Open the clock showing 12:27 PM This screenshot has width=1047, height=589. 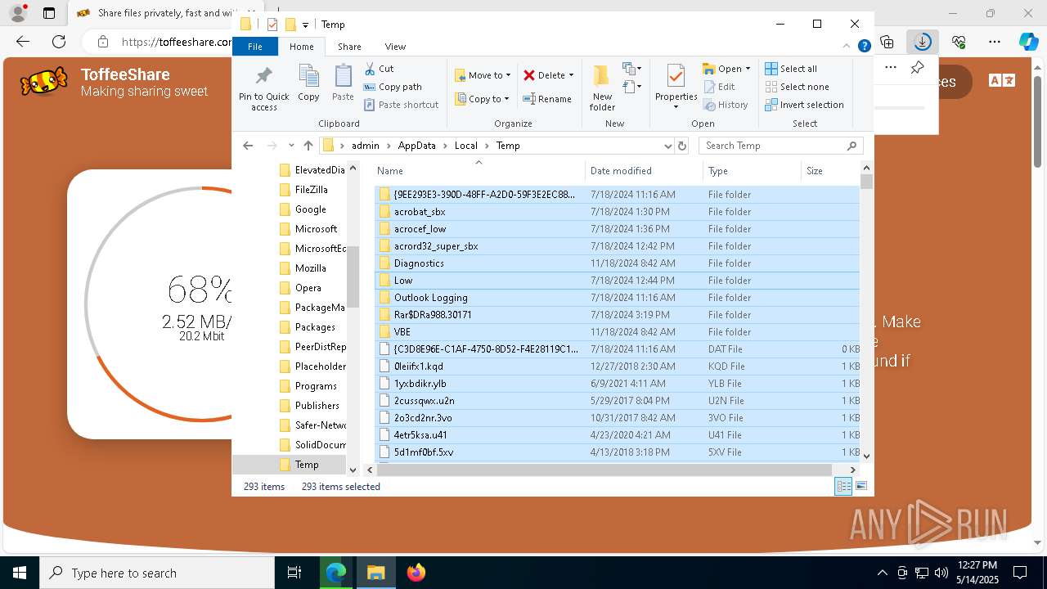977,573
